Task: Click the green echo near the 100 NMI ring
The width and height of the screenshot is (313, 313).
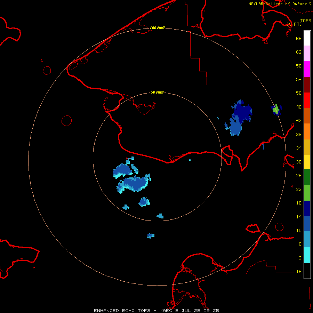Action: tap(276, 110)
